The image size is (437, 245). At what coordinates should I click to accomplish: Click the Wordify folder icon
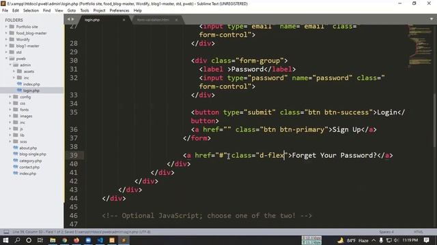(x=12, y=39)
